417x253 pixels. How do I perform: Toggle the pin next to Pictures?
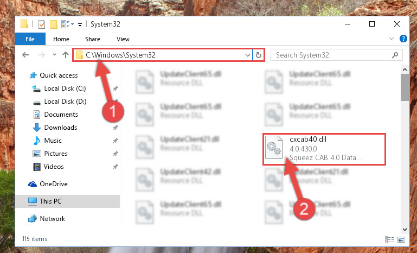115,154
